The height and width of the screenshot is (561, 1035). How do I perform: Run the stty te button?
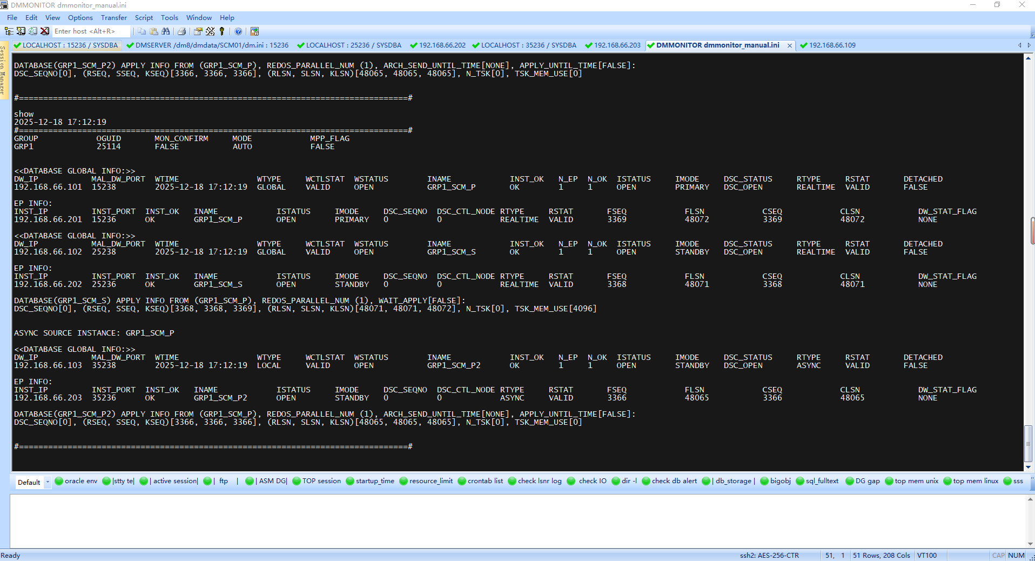pyautogui.click(x=118, y=481)
